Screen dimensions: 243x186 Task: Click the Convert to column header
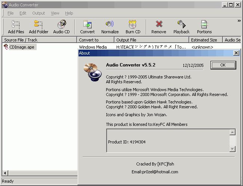point(95,40)
